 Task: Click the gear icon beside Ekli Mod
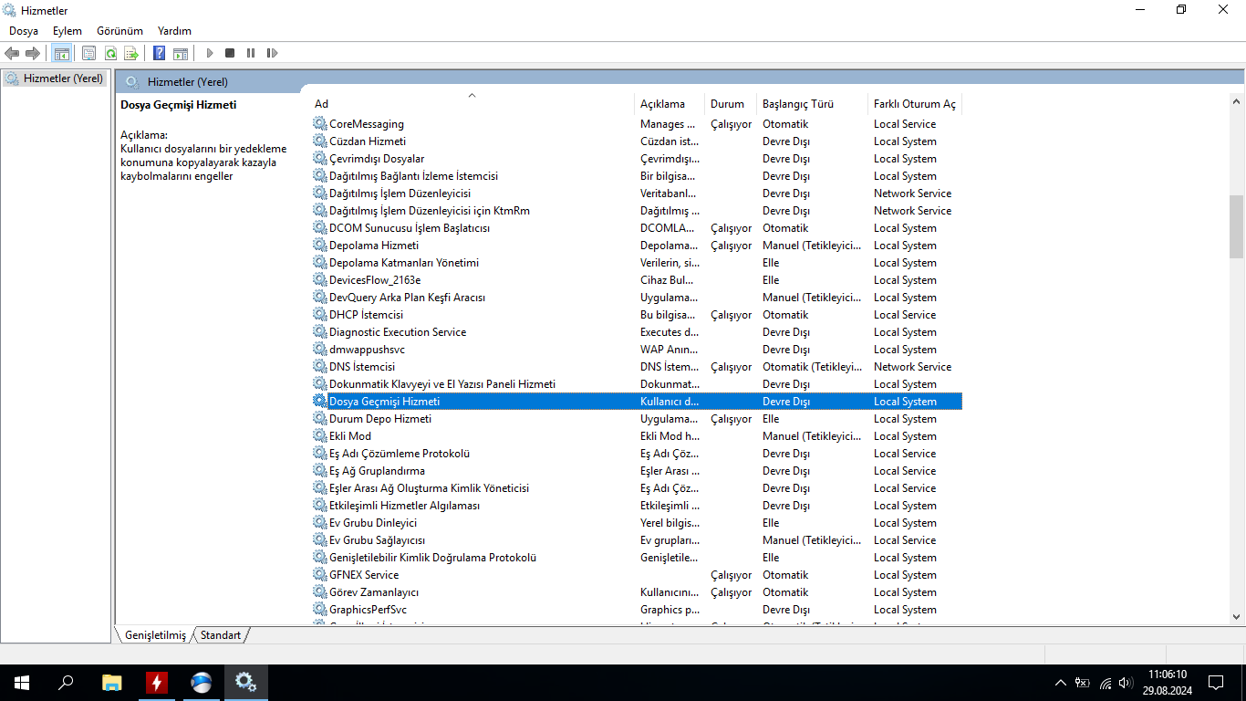click(x=320, y=435)
